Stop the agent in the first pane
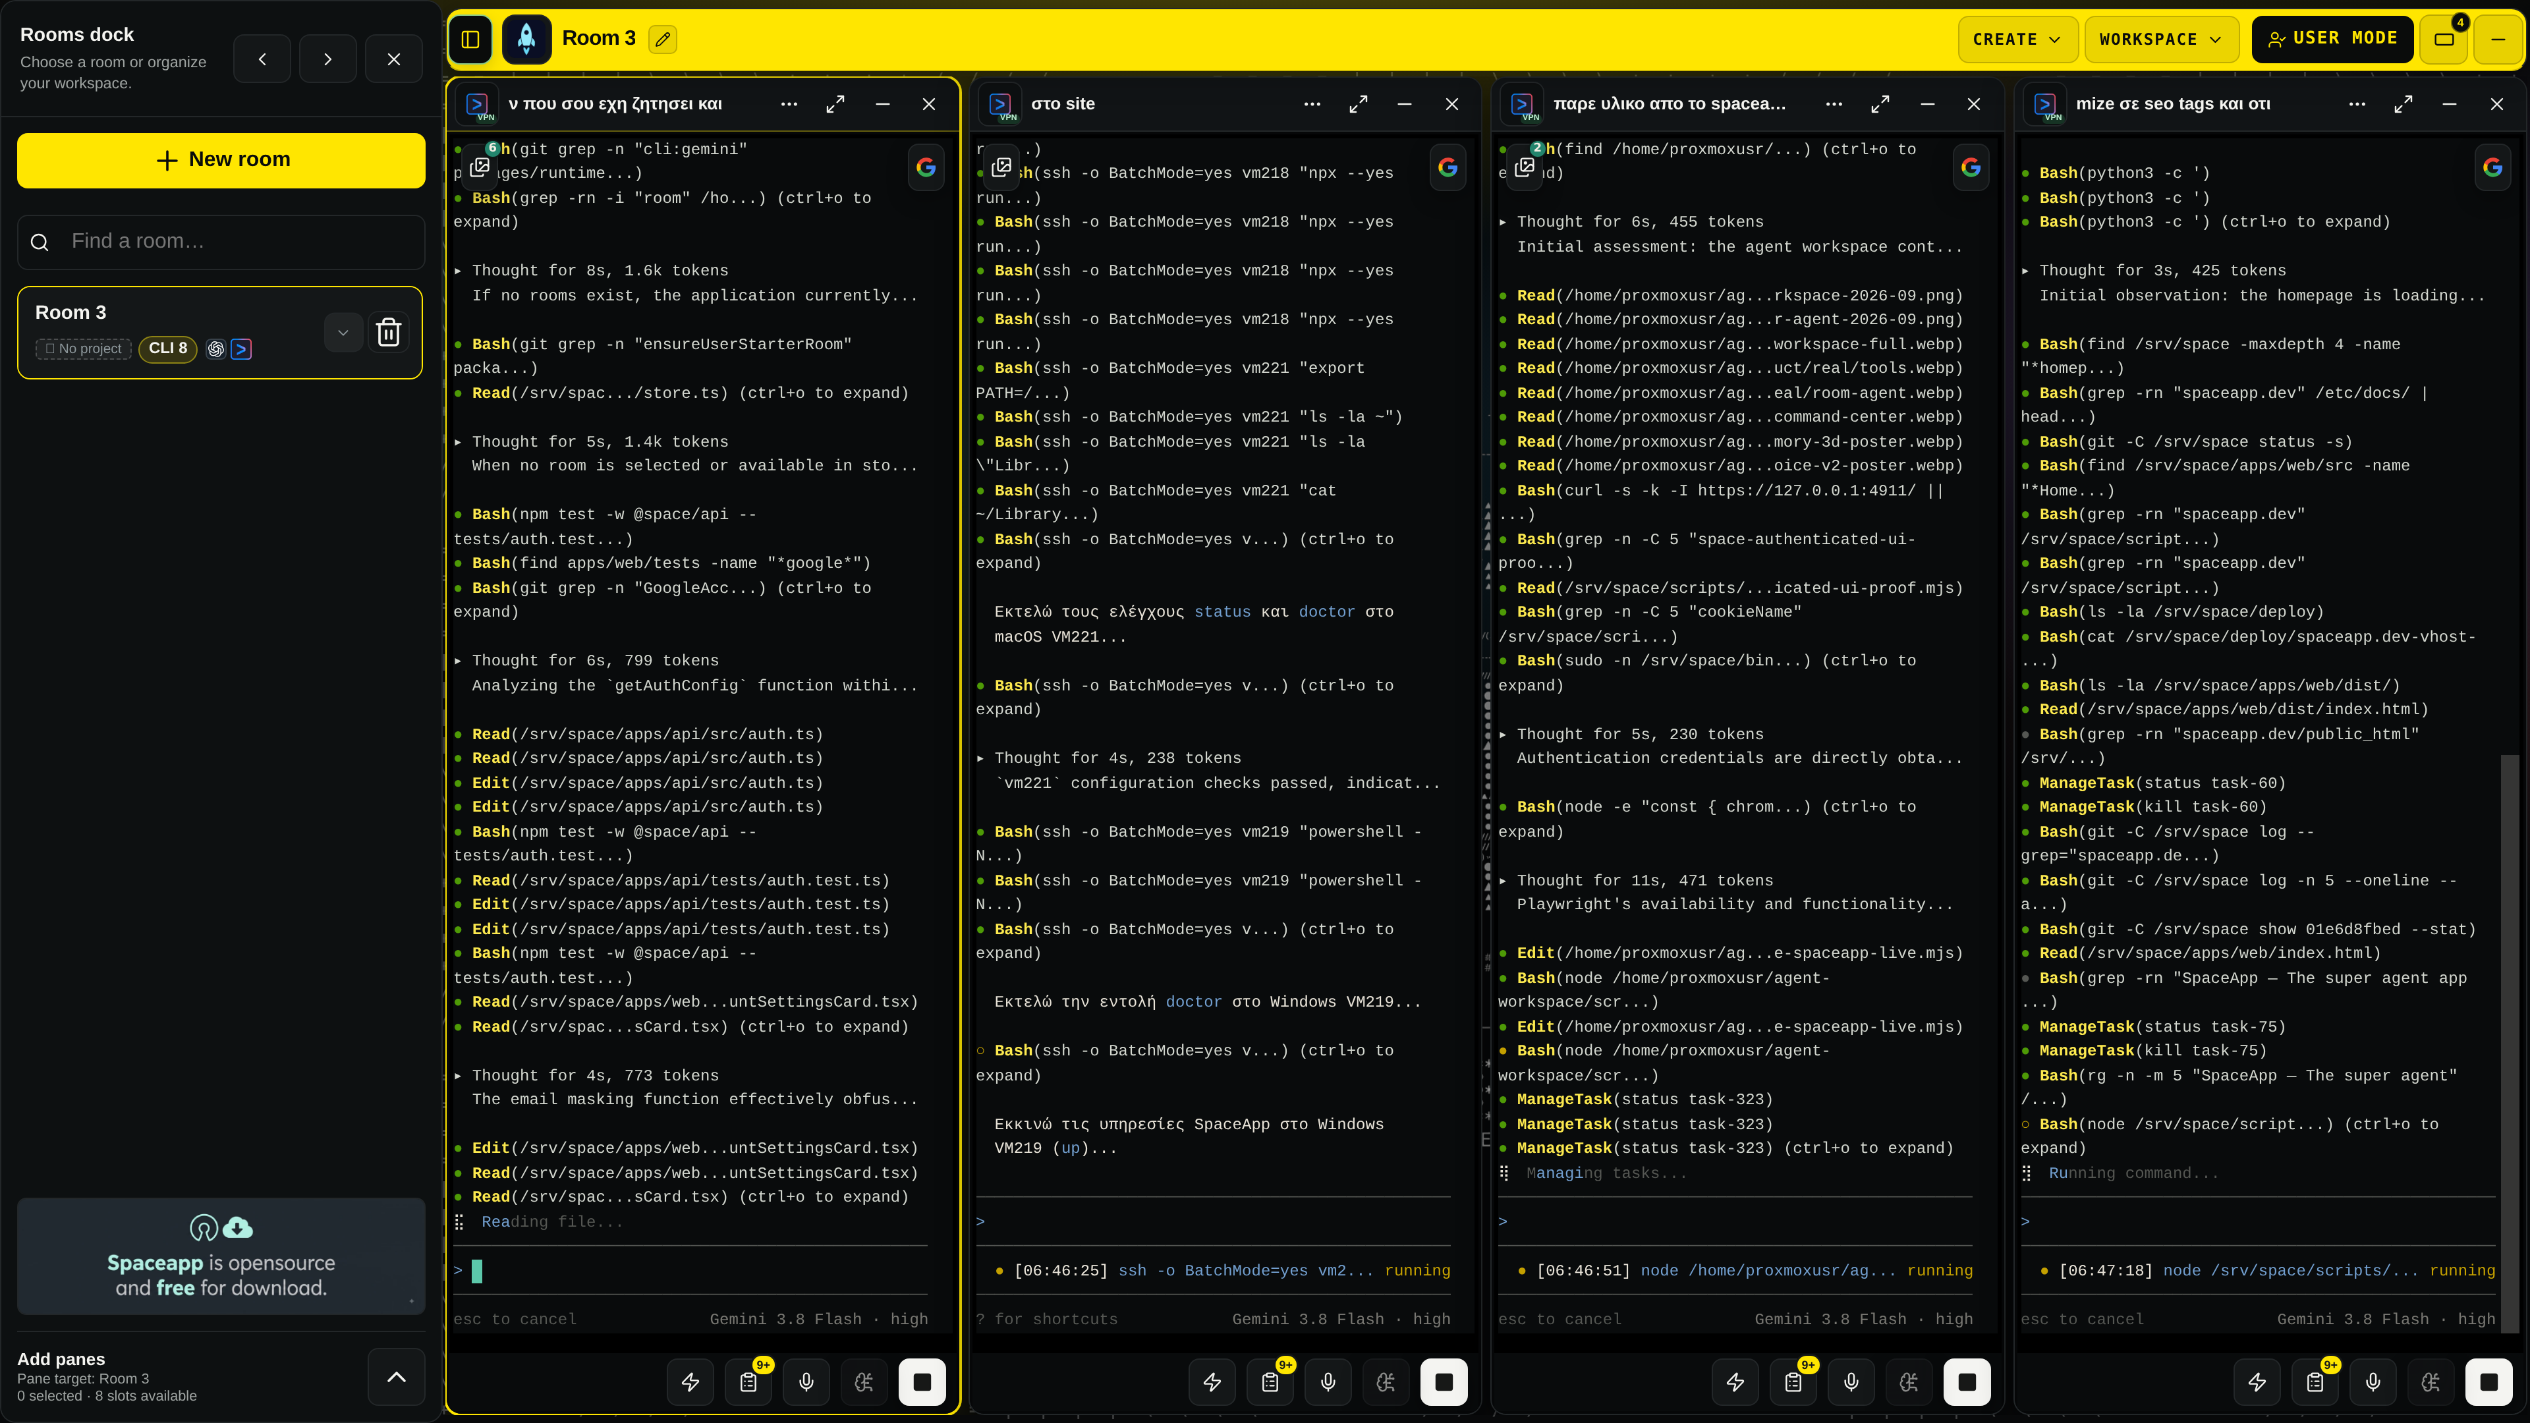2530x1423 pixels. 922,1383
